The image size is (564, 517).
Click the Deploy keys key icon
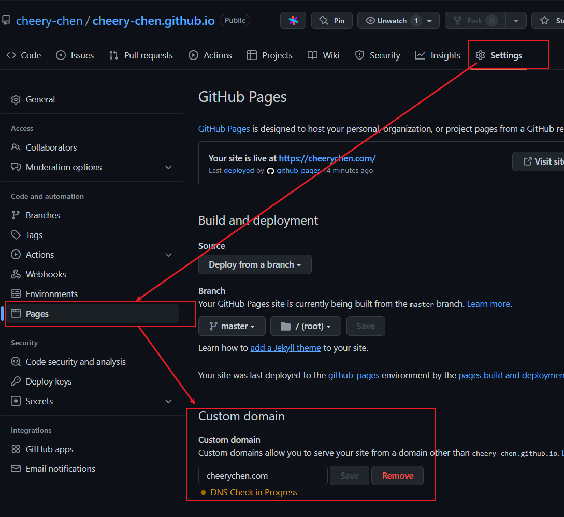pos(16,381)
